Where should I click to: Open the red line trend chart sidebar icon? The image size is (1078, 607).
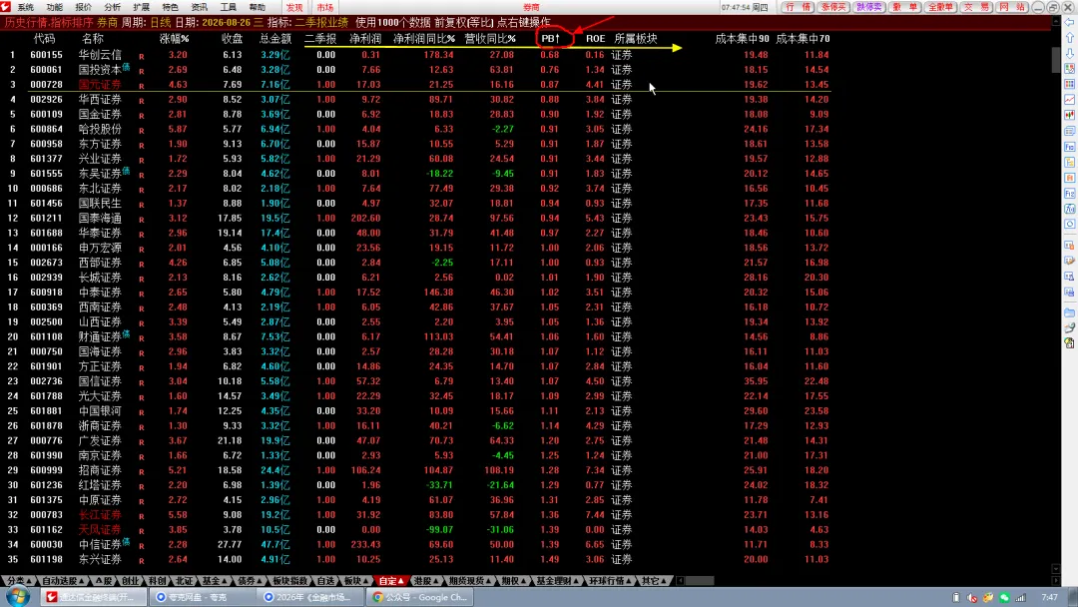[1069, 100]
